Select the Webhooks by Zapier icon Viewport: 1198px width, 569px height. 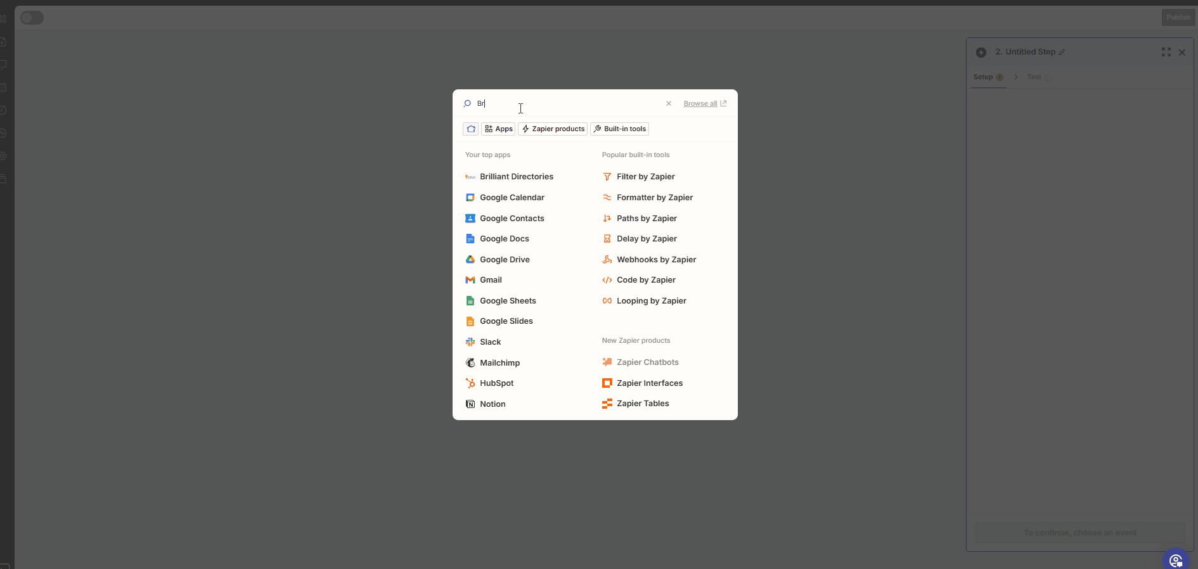(x=607, y=260)
